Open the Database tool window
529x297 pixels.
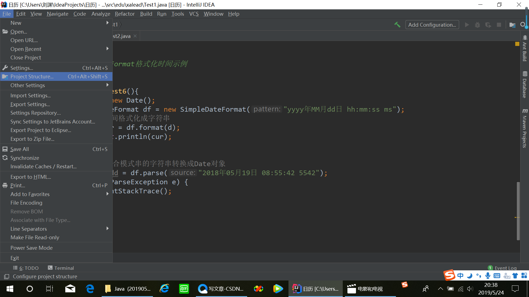click(x=525, y=85)
